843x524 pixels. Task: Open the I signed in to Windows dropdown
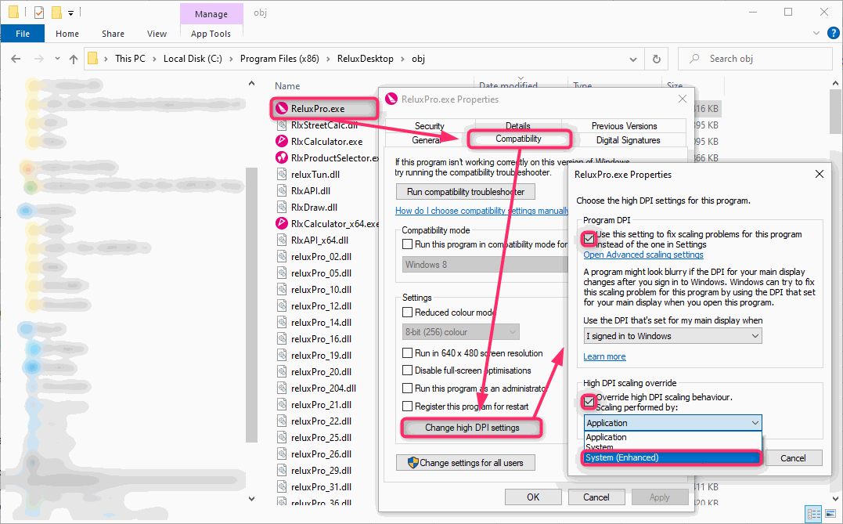(x=672, y=335)
